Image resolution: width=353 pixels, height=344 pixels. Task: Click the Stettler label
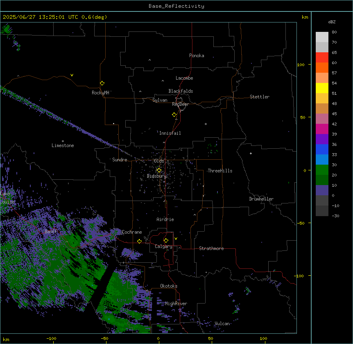[x=260, y=97]
